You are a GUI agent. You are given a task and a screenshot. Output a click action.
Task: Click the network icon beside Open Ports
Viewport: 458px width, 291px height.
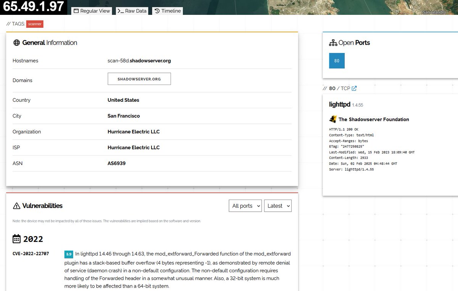pos(333,43)
